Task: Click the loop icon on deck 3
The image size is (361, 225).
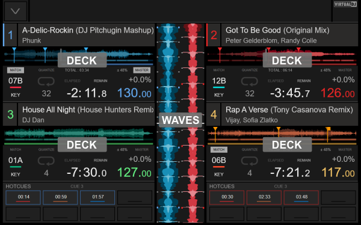Action: tap(46, 161)
